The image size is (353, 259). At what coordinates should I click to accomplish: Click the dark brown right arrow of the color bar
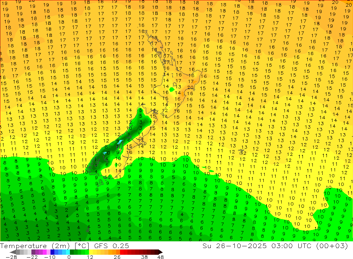[161, 252]
